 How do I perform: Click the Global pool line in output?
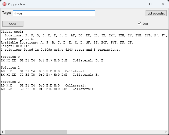[x=12, y=32]
